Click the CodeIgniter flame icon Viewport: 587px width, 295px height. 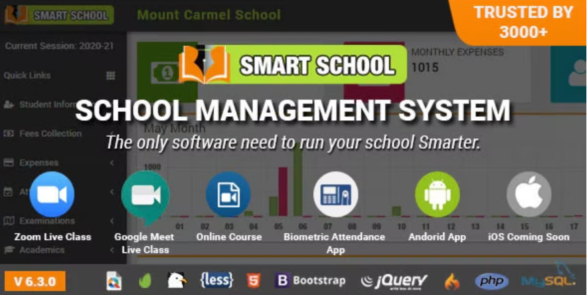(452, 282)
